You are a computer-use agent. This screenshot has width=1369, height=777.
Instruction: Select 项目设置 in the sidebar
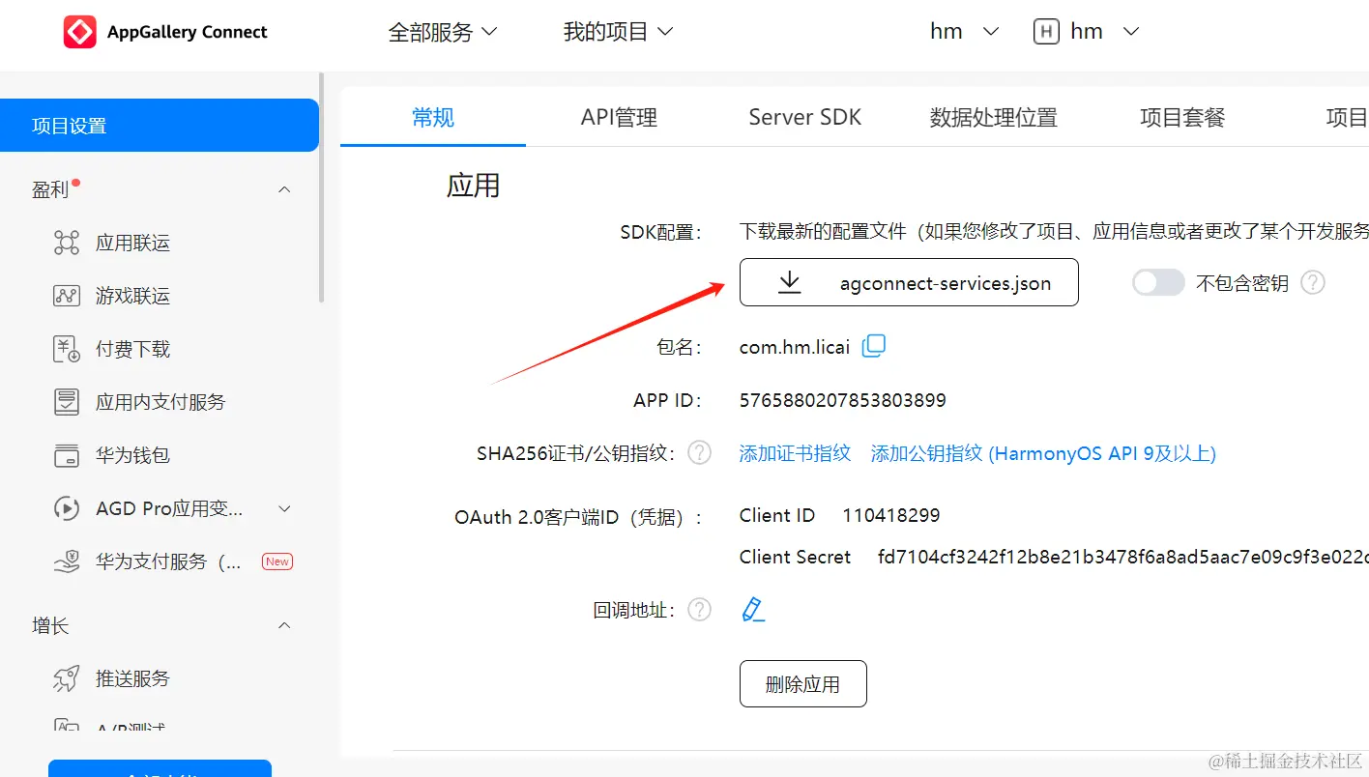pos(160,126)
